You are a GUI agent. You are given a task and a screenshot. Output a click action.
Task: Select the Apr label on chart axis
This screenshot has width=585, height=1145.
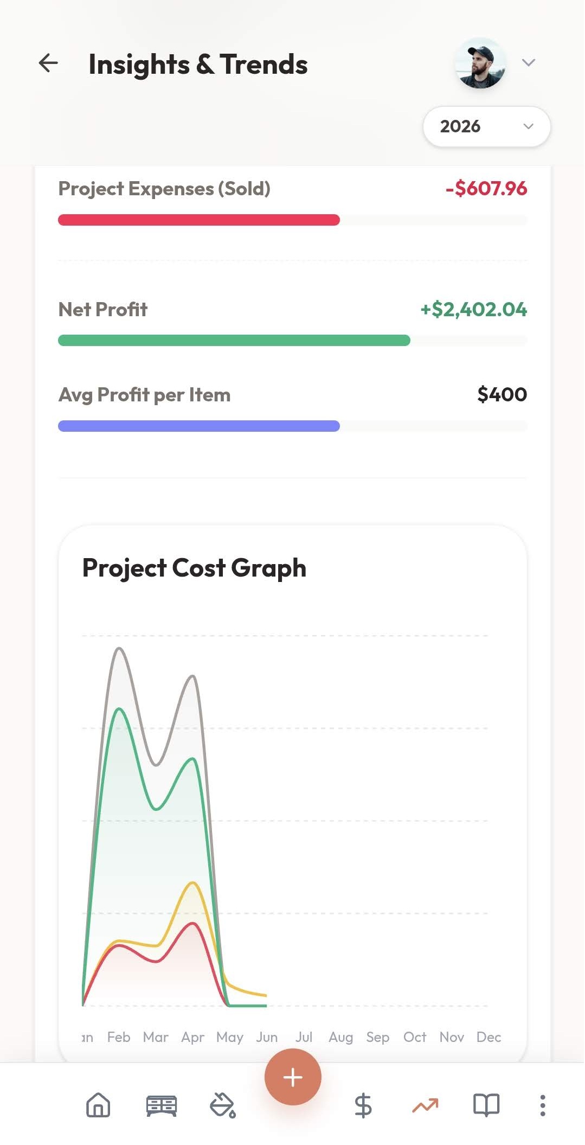(192, 1037)
